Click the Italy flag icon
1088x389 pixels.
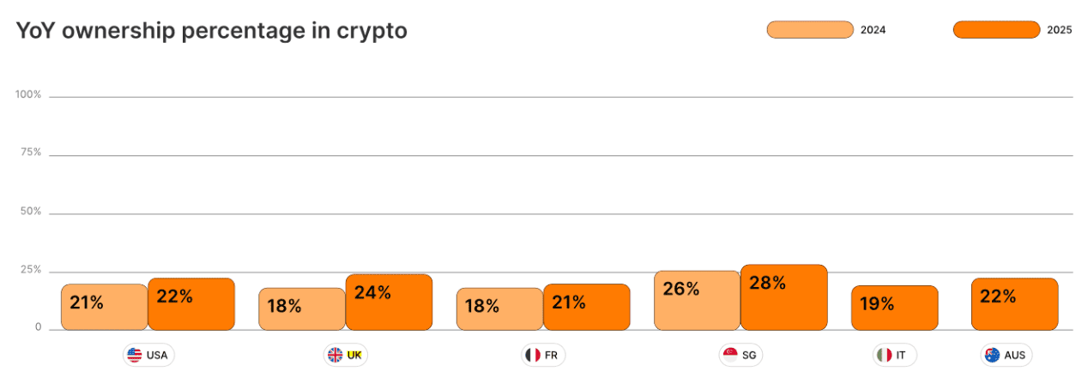coord(884,355)
